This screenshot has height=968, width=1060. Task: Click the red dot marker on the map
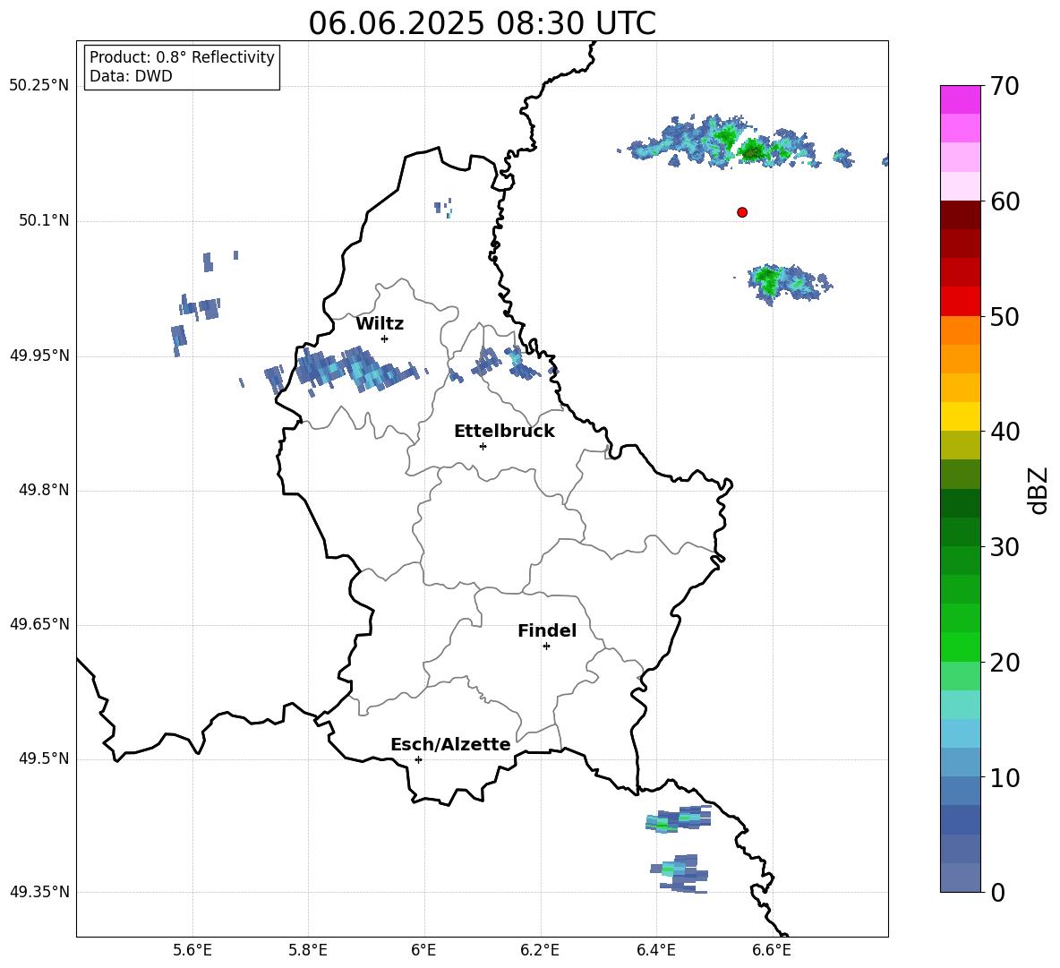point(741,212)
